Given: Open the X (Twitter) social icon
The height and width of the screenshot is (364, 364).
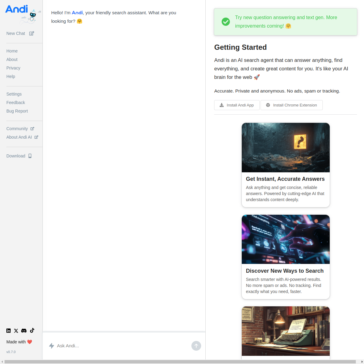Looking at the screenshot, I should [16, 331].
